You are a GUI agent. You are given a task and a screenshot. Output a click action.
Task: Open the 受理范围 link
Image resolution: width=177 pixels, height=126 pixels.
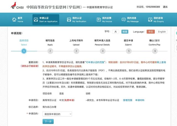pos(127,100)
